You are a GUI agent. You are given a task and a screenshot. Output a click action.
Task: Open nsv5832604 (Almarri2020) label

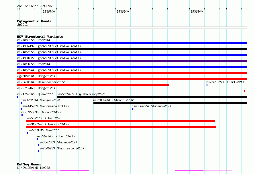click(x=114, y=100)
